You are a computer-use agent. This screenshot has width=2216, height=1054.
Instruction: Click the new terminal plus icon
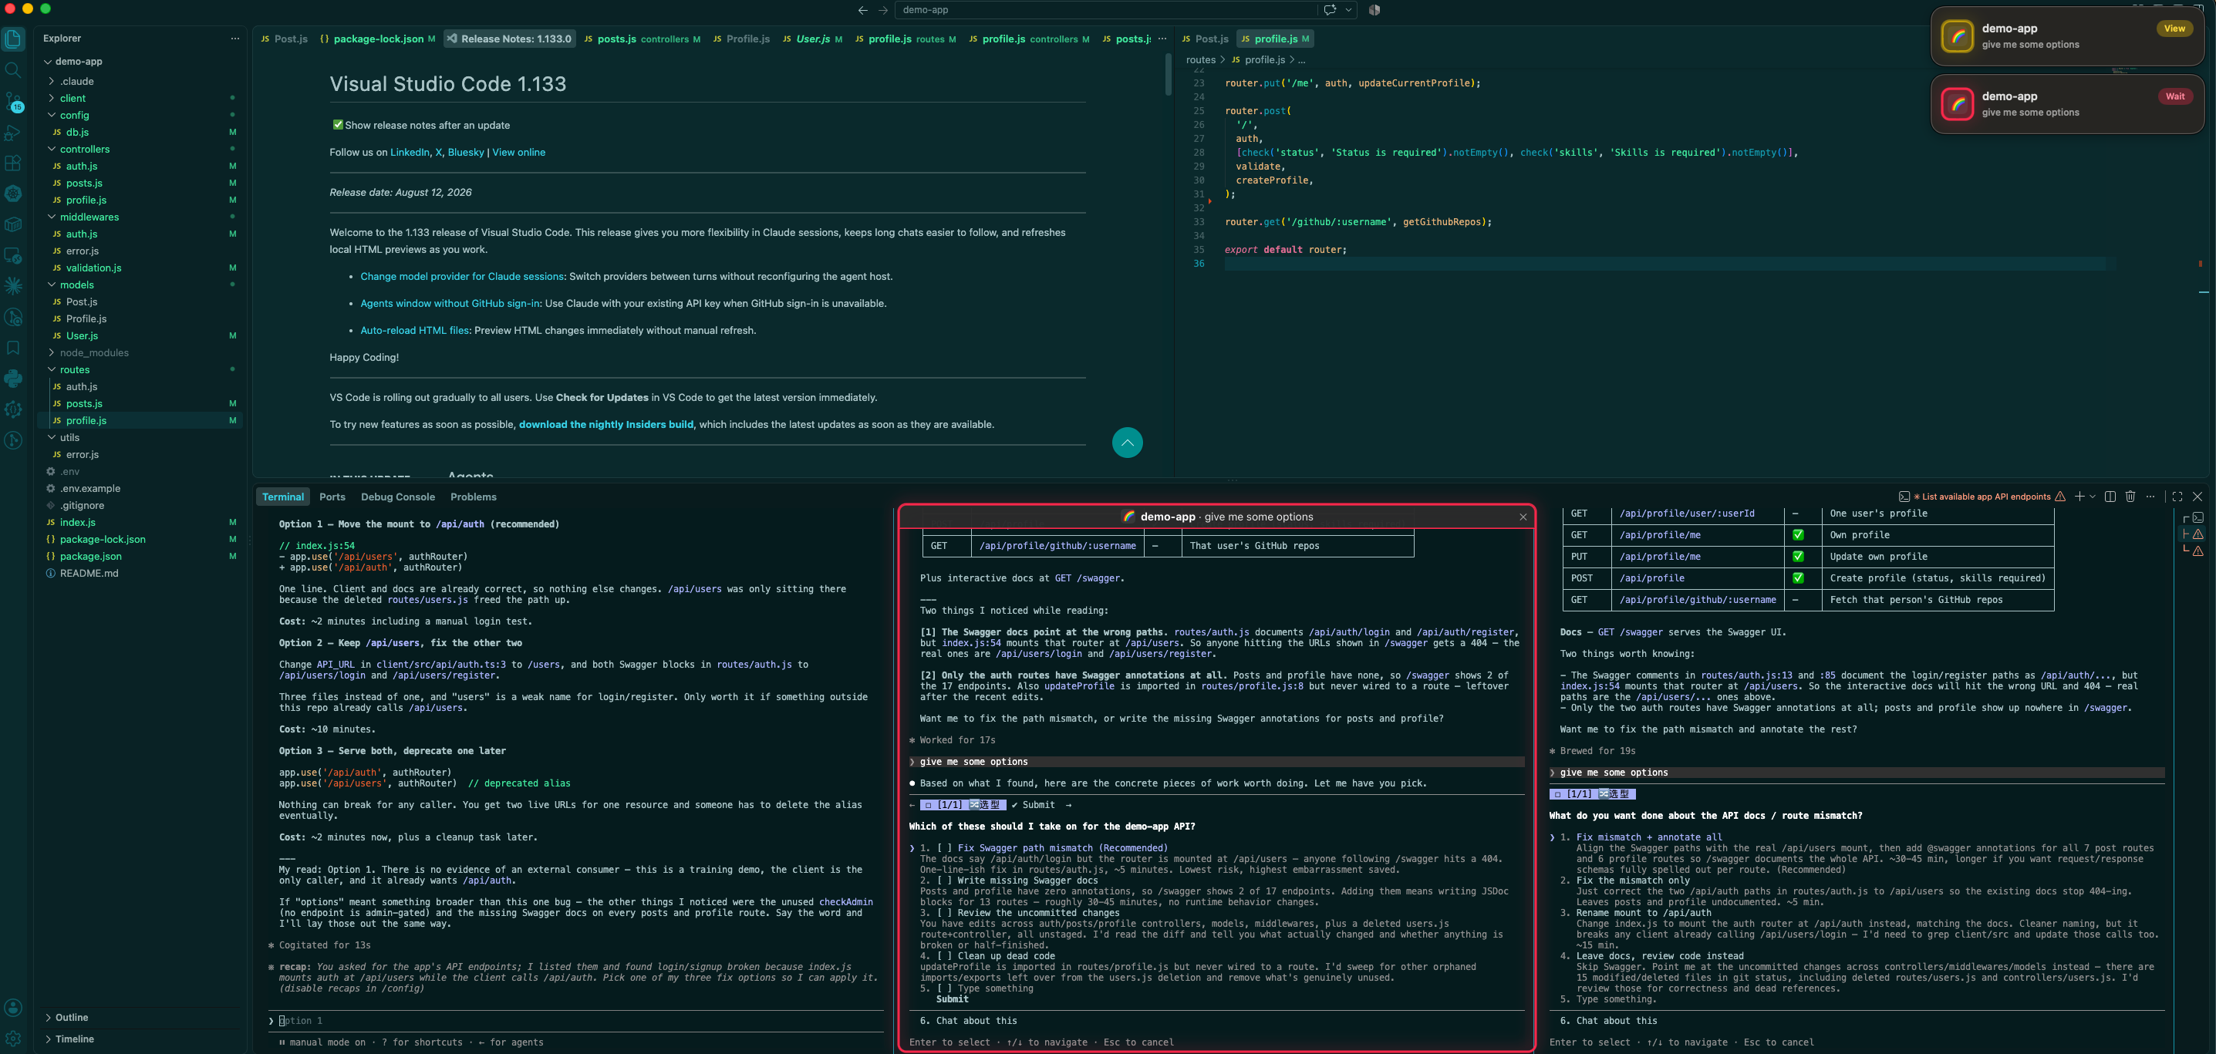pos(2079,496)
